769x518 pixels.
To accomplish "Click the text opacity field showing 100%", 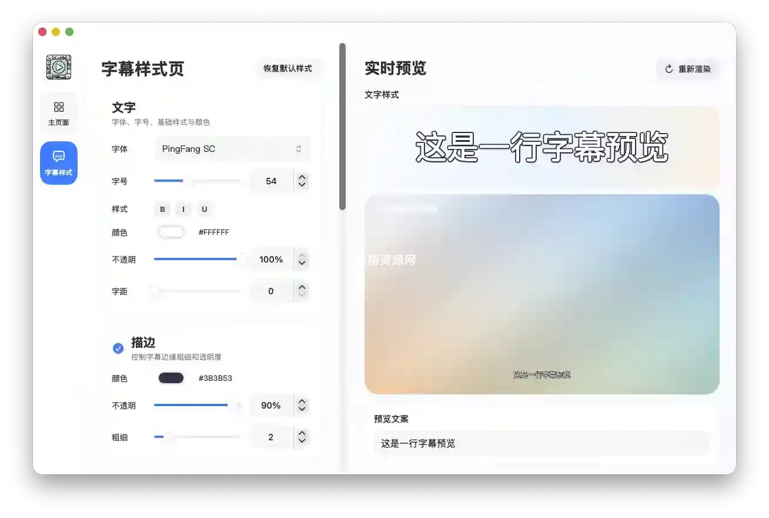I will coord(271,259).
